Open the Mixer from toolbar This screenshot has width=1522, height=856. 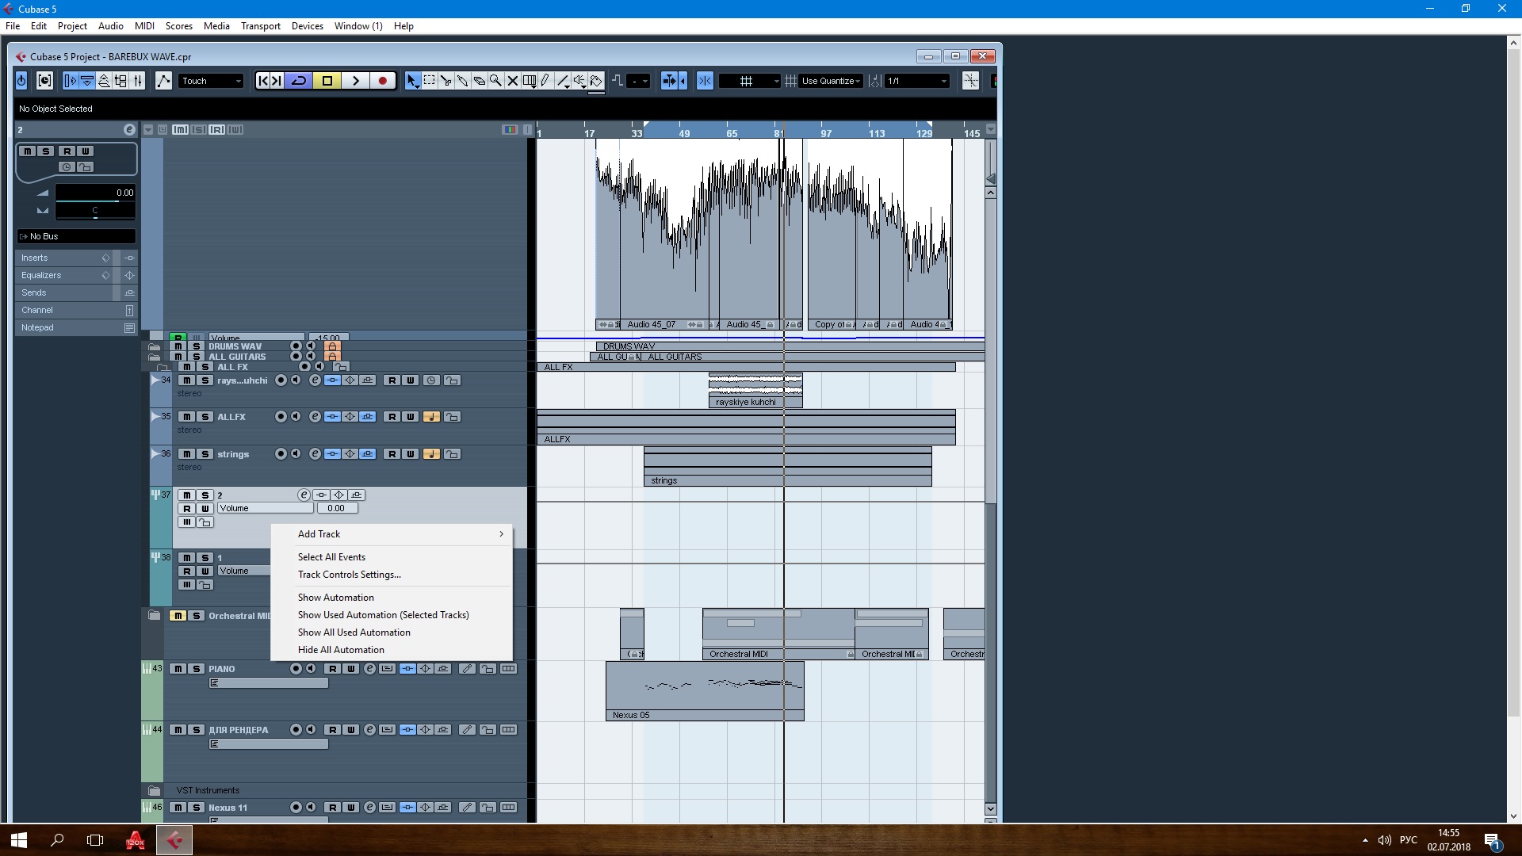coord(138,81)
